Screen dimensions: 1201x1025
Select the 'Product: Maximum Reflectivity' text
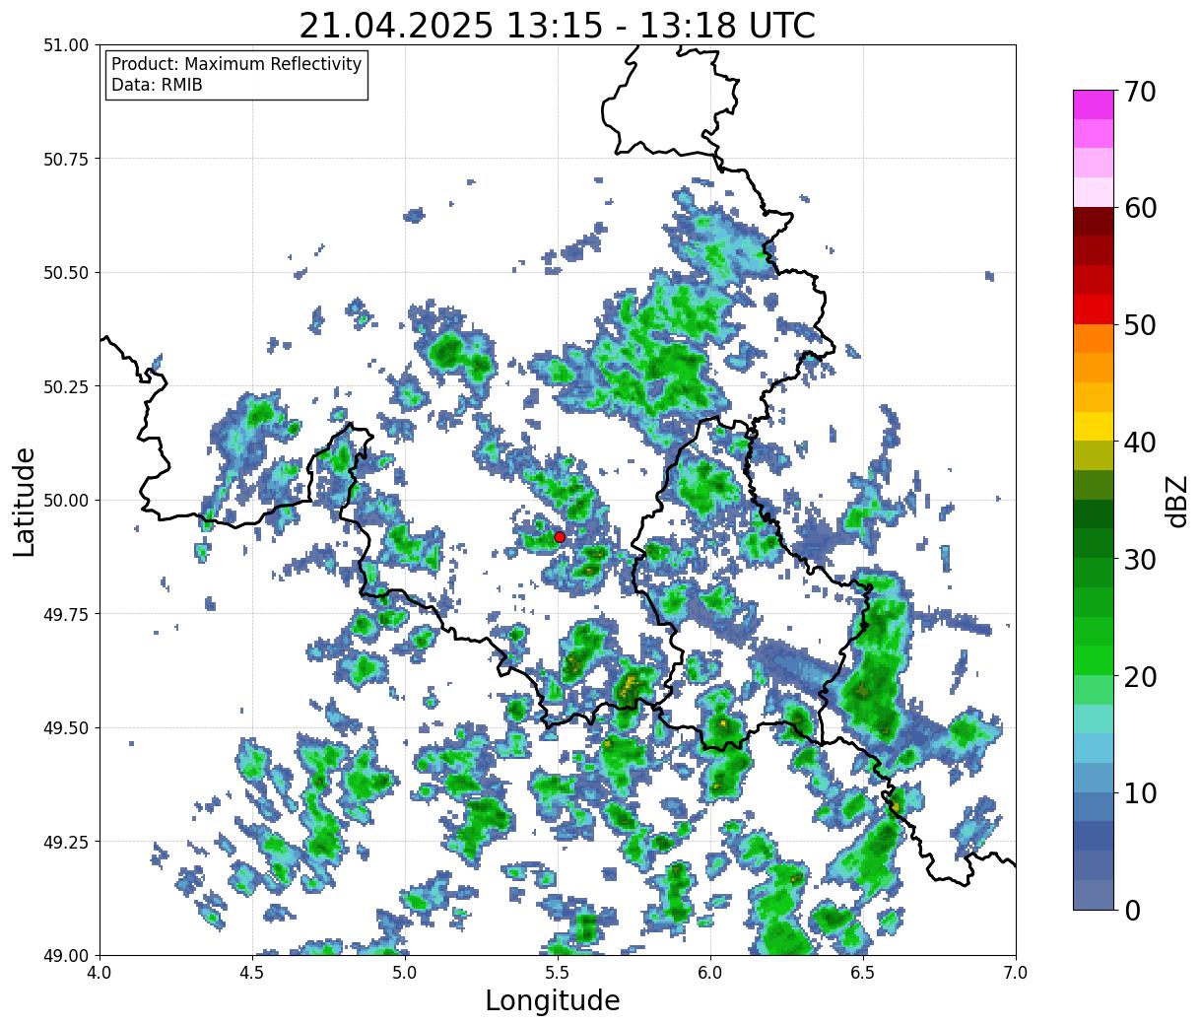click(x=236, y=64)
